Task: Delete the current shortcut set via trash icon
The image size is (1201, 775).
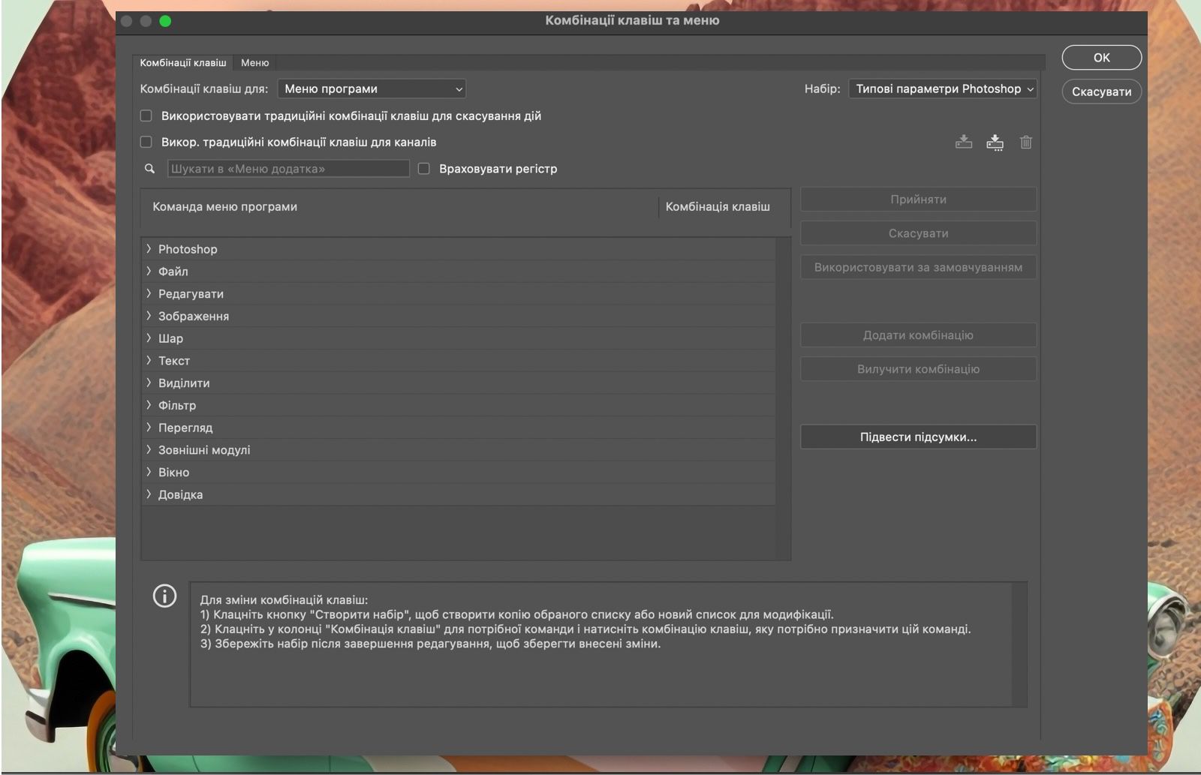Action: click(1026, 142)
